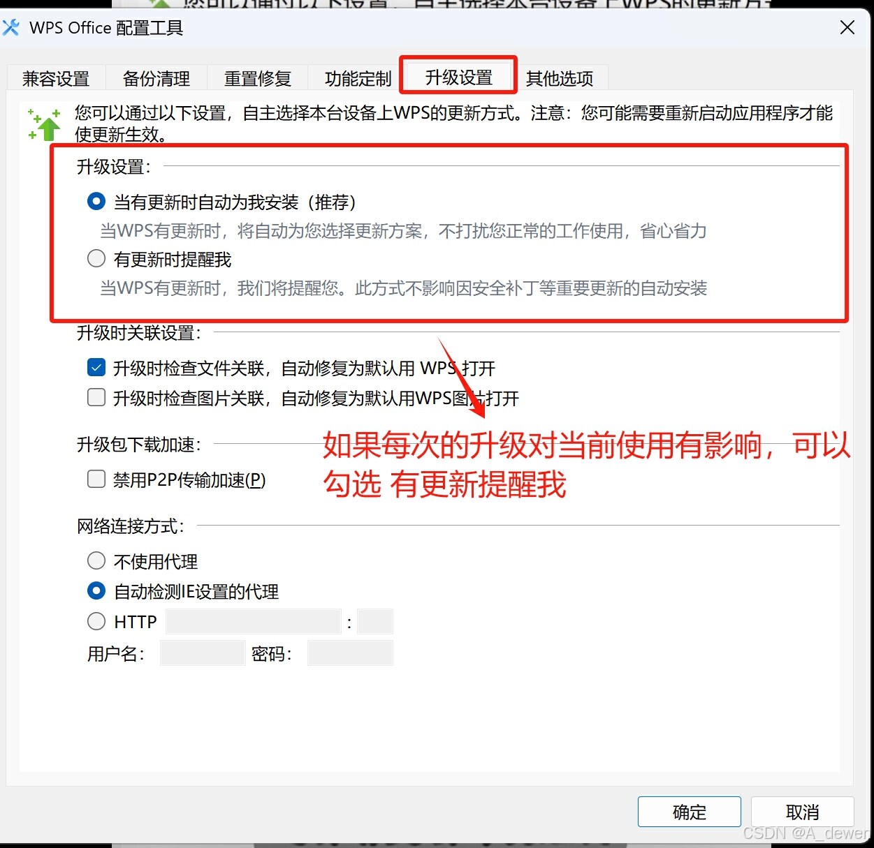The height and width of the screenshot is (848, 874).
Task: Select the 重置修复 tab
Action: click(257, 79)
